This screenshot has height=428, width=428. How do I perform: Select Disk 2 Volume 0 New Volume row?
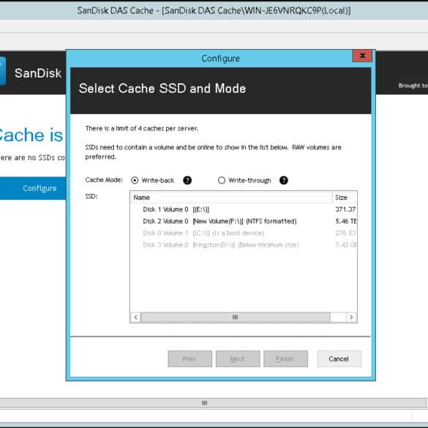(x=244, y=221)
